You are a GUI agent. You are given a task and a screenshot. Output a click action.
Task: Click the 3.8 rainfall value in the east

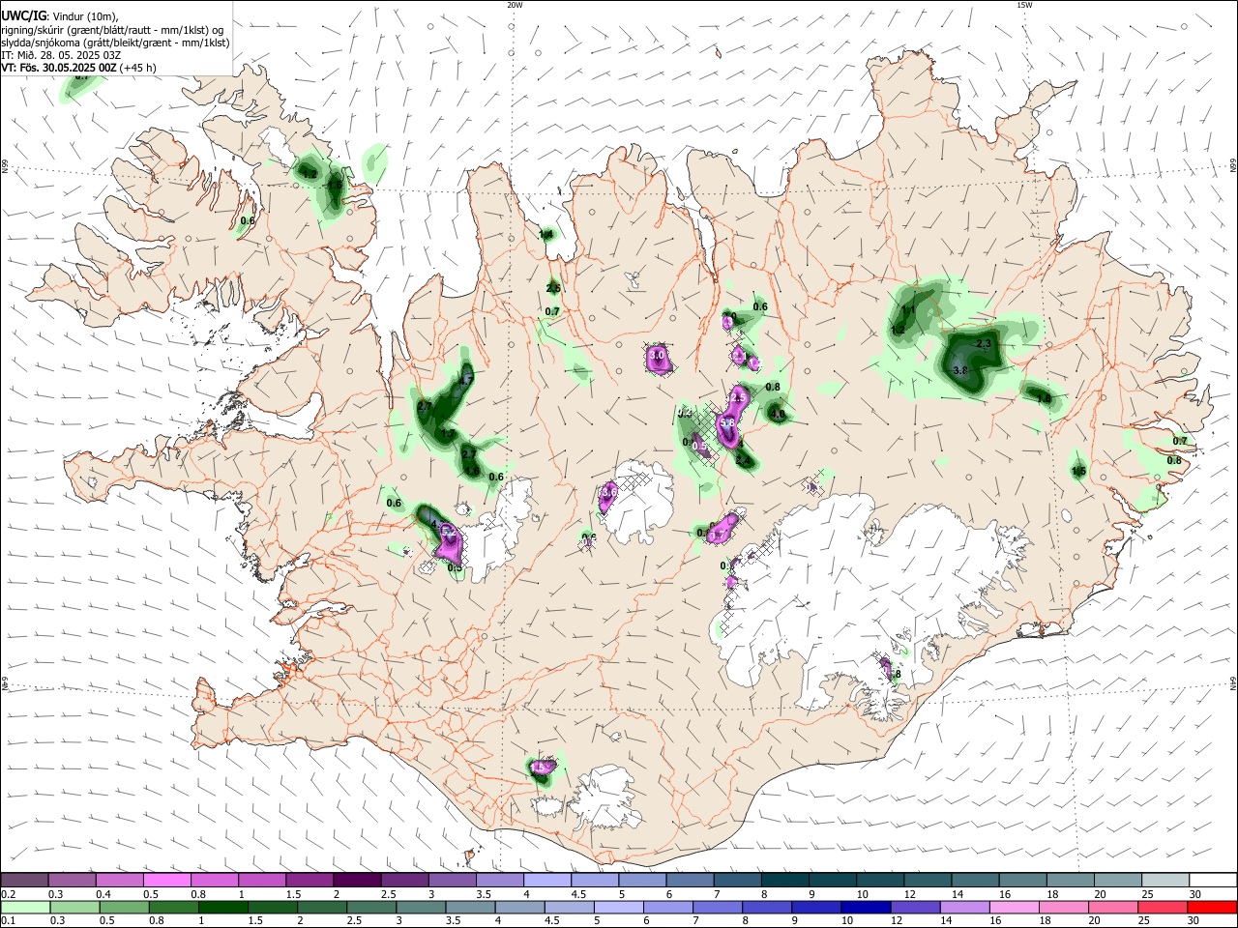click(959, 370)
